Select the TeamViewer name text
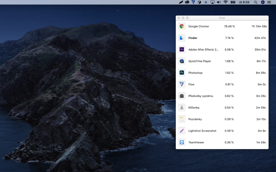This screenshot has width=276, height=172. (x=196, y=142)
